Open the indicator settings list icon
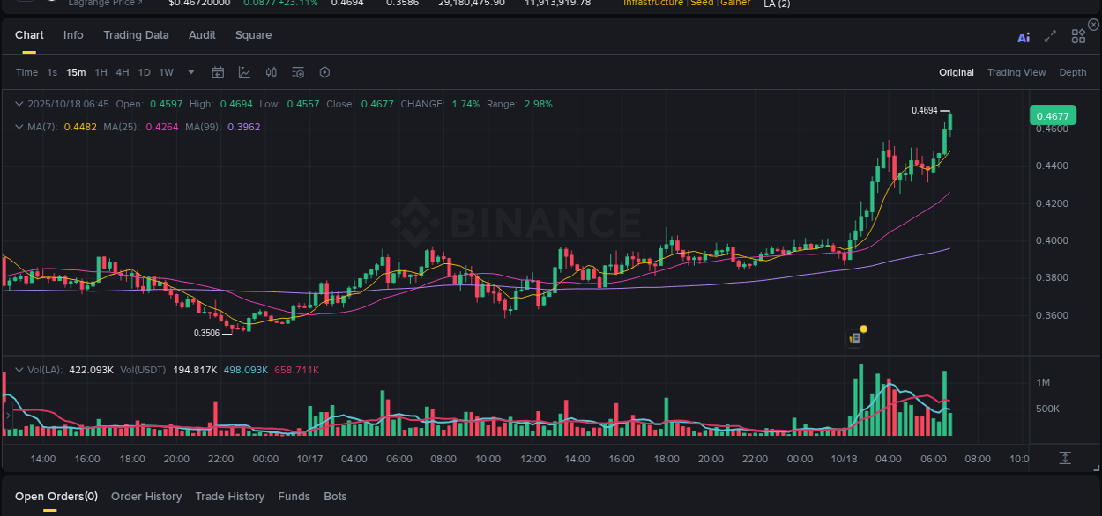The width and height of the screenshot is (1102, 516). click(x=297, y=72)
